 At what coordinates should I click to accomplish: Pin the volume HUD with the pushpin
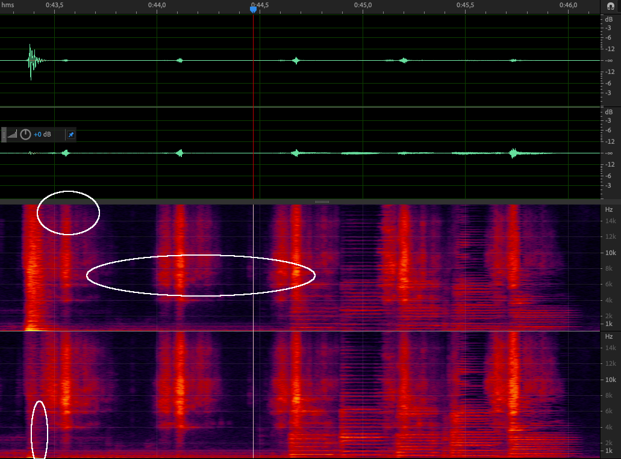pyautogui.click(x=70, y=134)
